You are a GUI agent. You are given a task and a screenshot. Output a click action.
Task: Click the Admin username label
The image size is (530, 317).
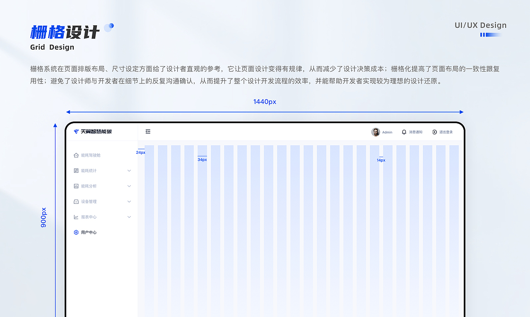387,132
